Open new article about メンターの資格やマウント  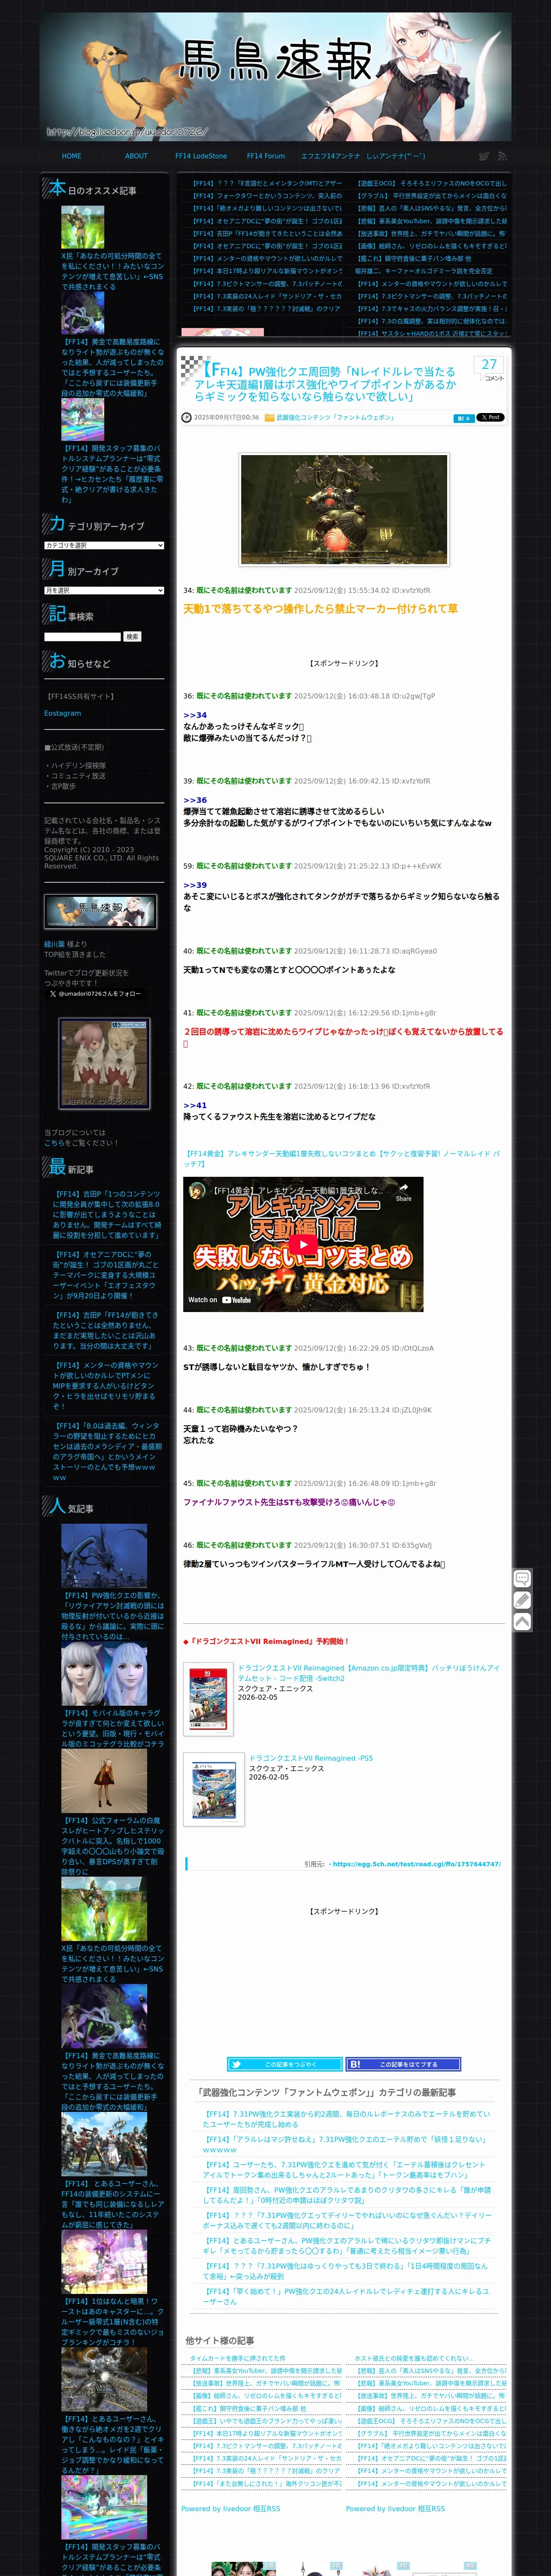[106, 1385]
